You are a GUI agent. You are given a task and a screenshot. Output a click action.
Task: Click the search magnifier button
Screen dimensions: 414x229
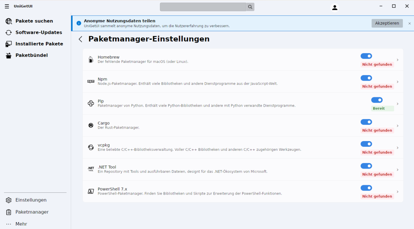(x=250, y=7)
